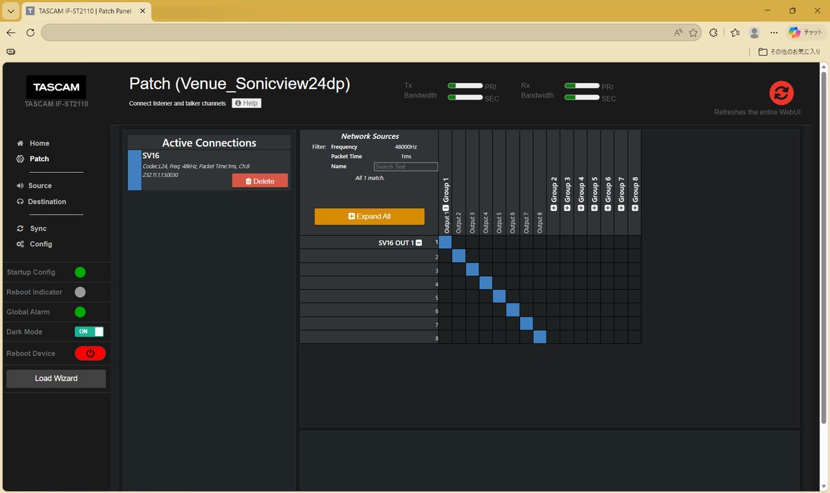Open the Destination page in sidebar
Screen dimensions: 830x493
point(41,202)
